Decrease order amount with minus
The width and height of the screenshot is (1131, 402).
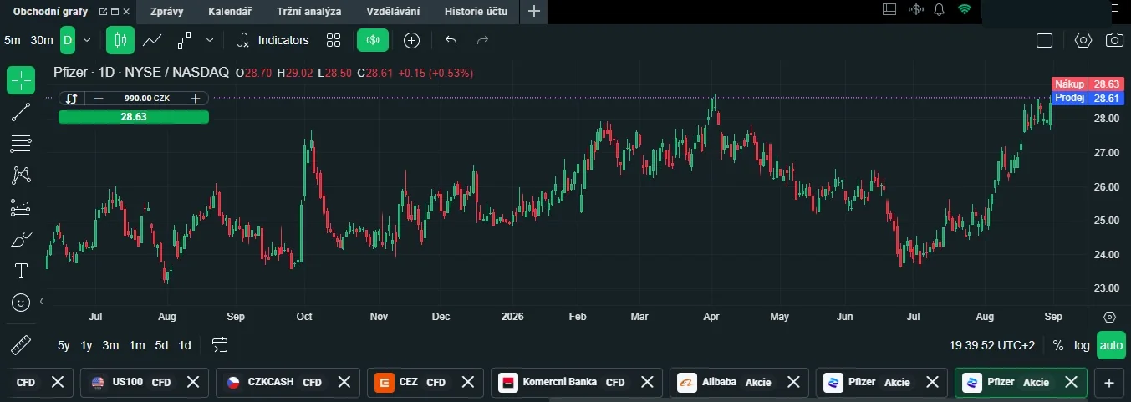(x=99, y=98)
